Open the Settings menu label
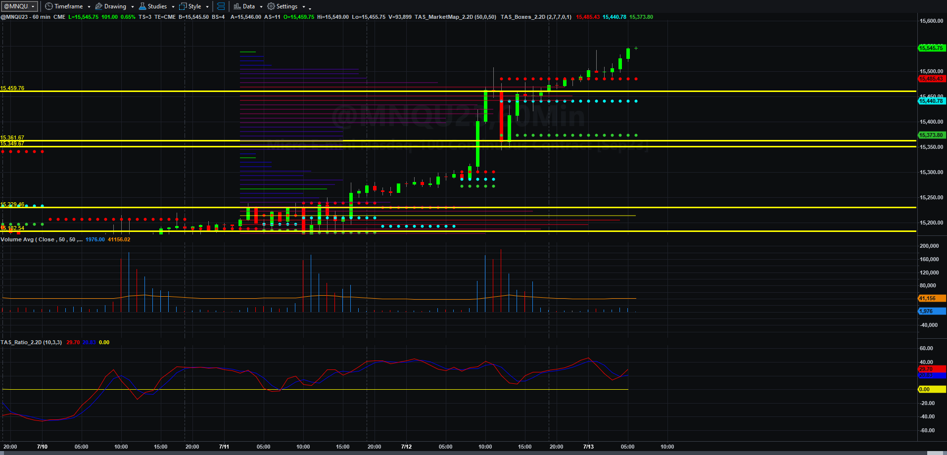This screenshot has width=947, height=455. tap(287, 6)
